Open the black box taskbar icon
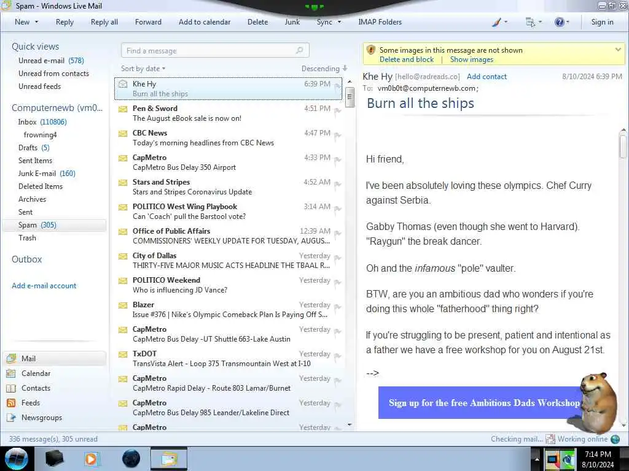The width and height of the screenshot is (629, 471). coord(54,459)
